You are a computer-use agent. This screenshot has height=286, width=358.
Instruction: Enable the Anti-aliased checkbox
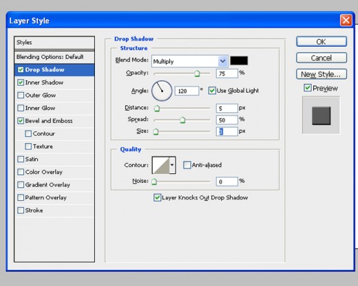[x=187, y=165]
